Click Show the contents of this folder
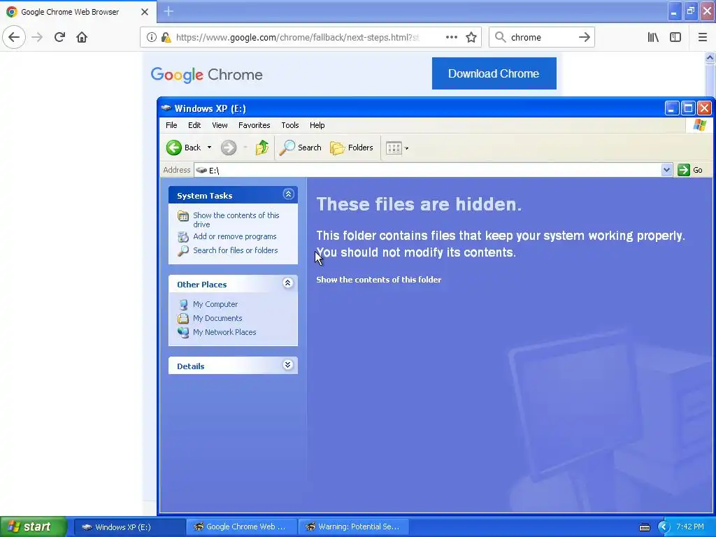 pos(378,280)
